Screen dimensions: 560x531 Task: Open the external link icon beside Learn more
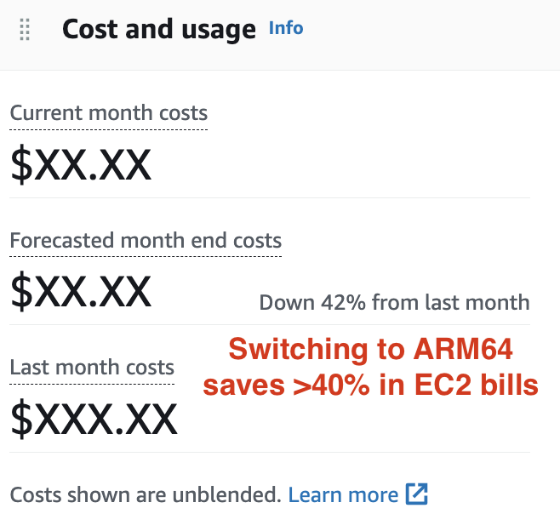pos(416,494)
